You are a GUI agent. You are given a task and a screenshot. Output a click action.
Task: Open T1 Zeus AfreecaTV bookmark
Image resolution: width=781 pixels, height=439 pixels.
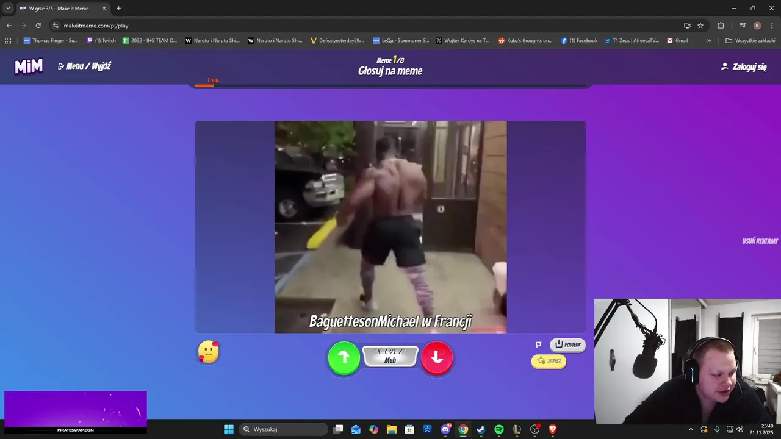point(632,41)
